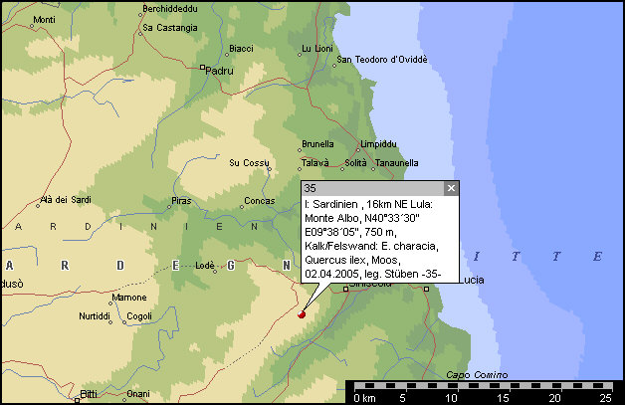The image size is (625, 405).
Task: Select the Bitti town marker
Action: click(79, 397)
